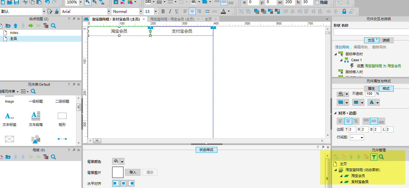Toggle underline text formatting
The image size is (409, 188).
click(177, 11)
